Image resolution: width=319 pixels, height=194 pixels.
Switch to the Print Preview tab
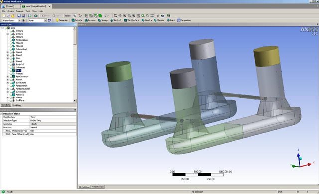pyautogui.click(x=98, y=187)
